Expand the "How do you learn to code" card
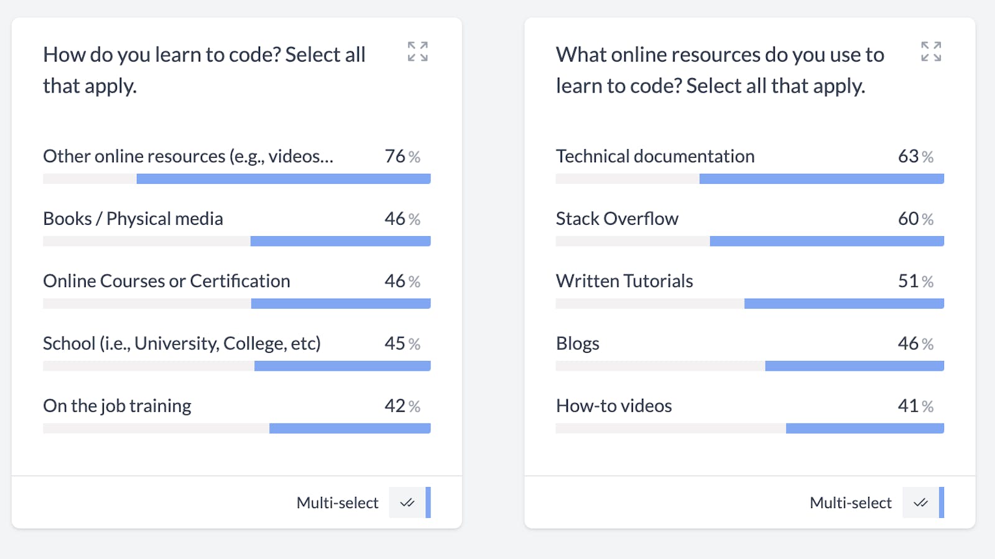Image resolution: width=995 pixels, height=559 pixels. 418,52
